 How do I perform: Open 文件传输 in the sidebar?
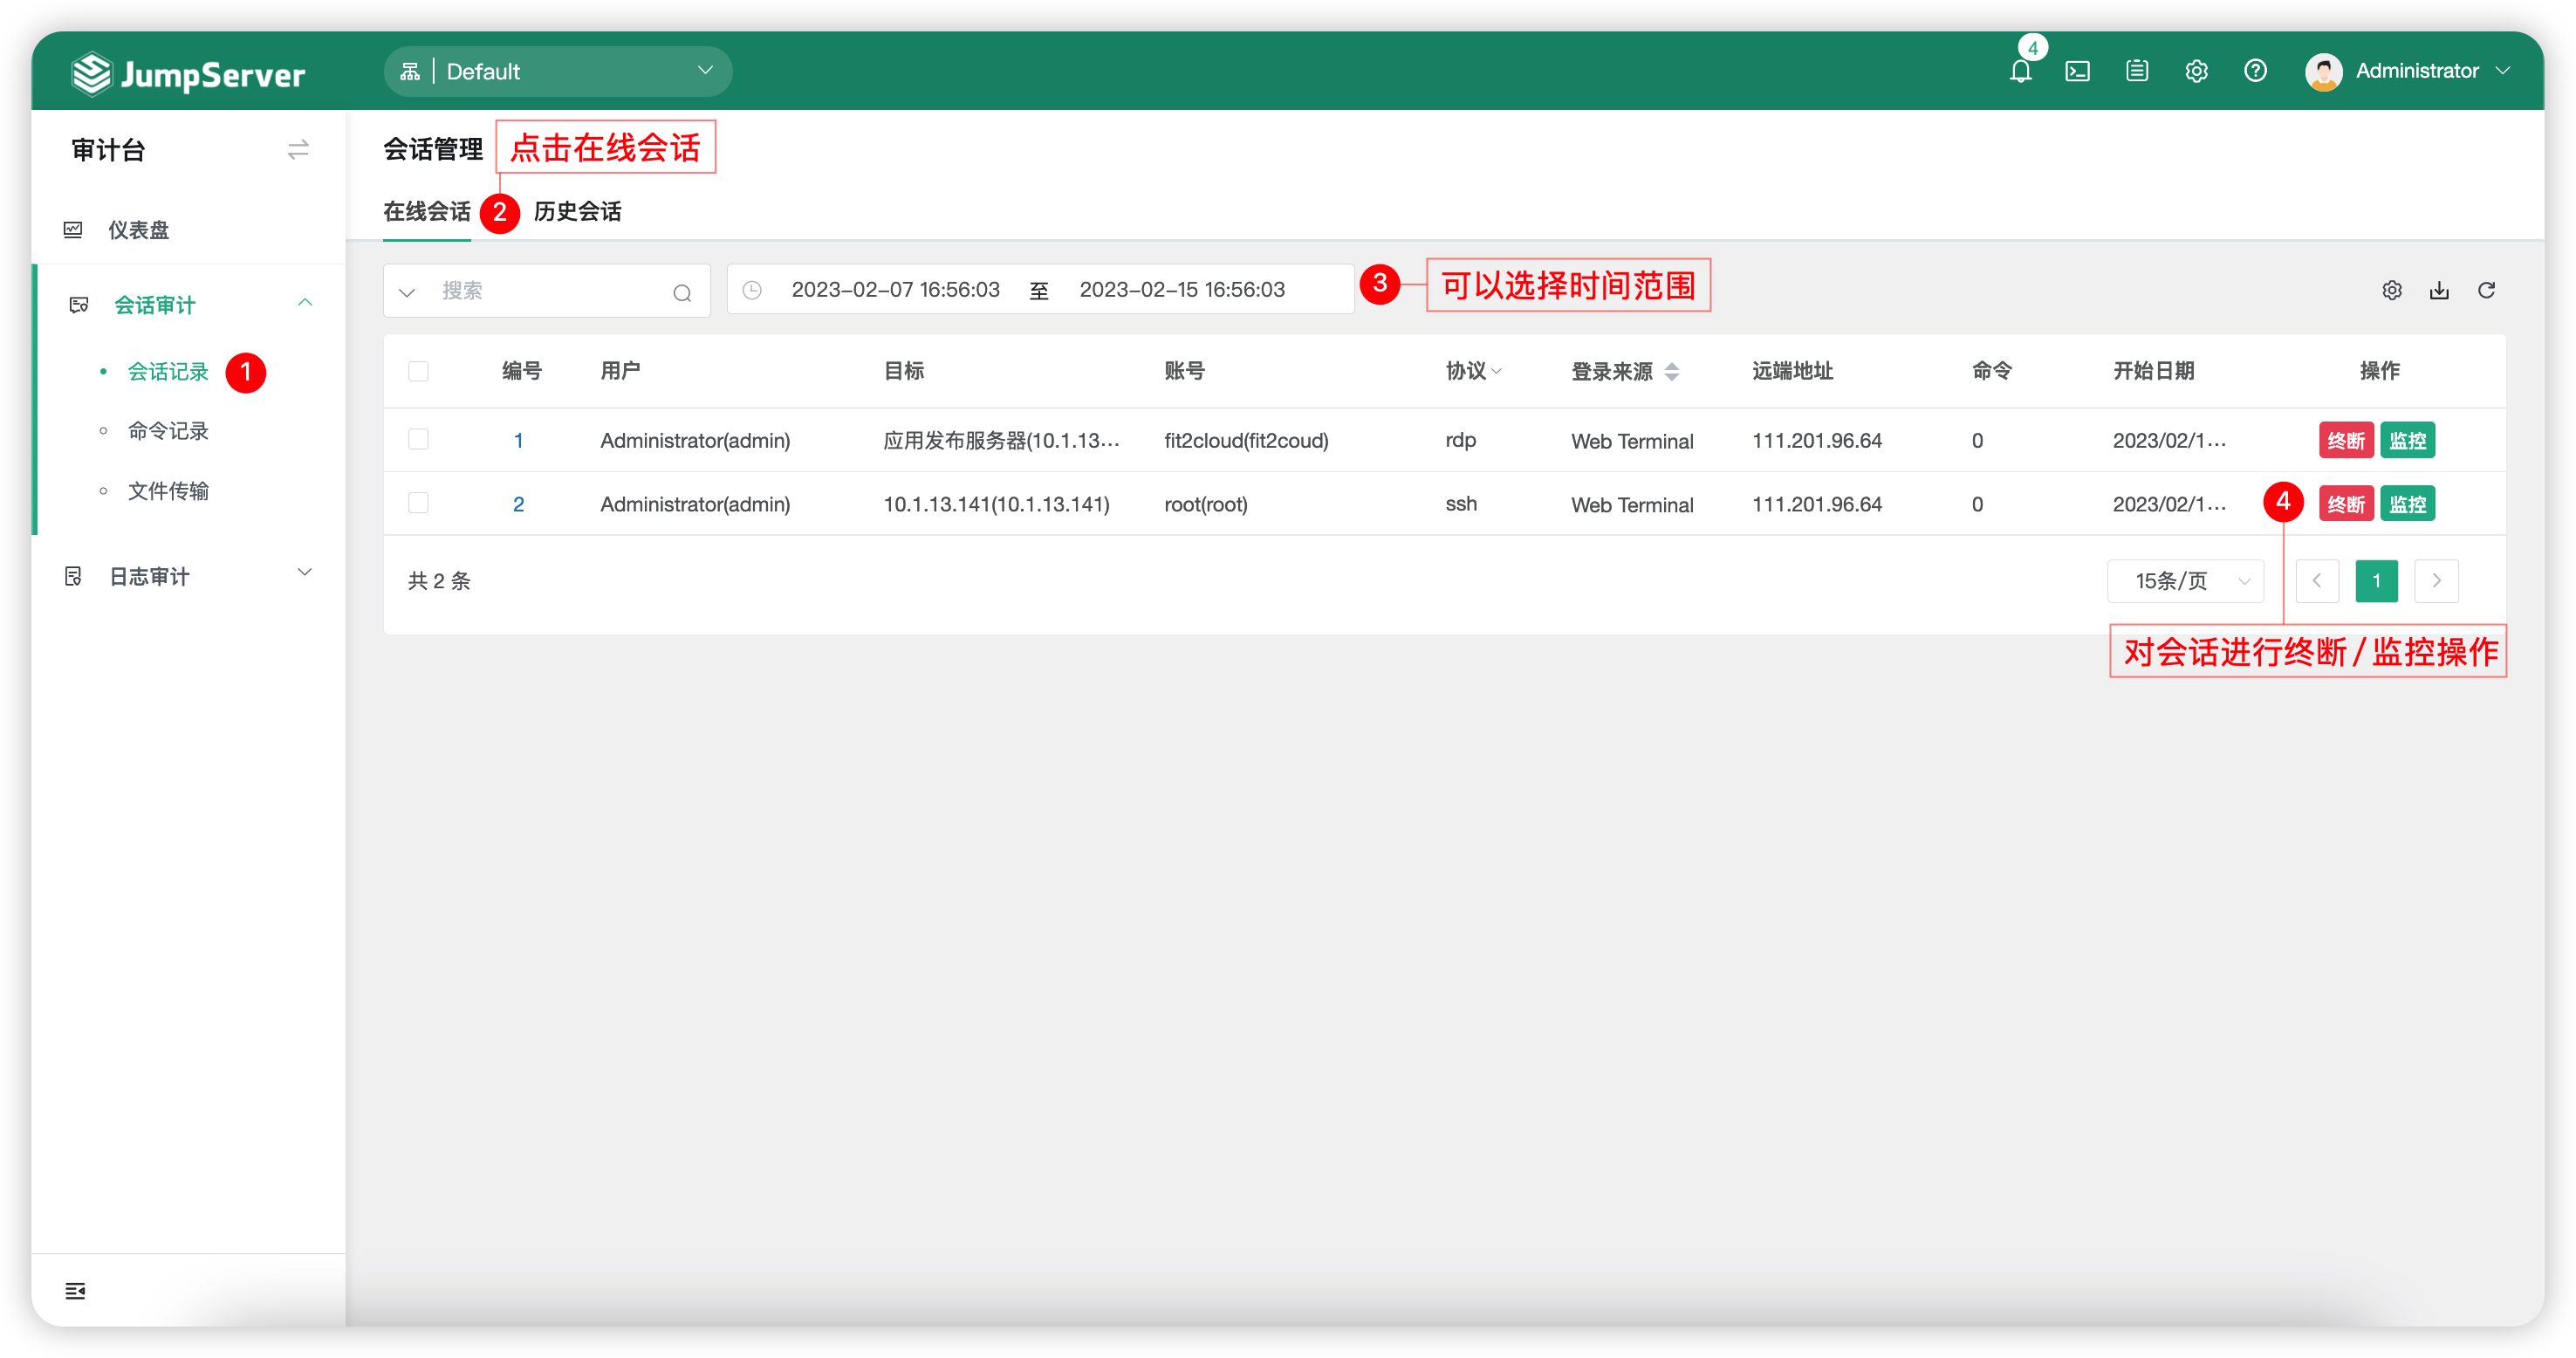(x=168, y=491)
